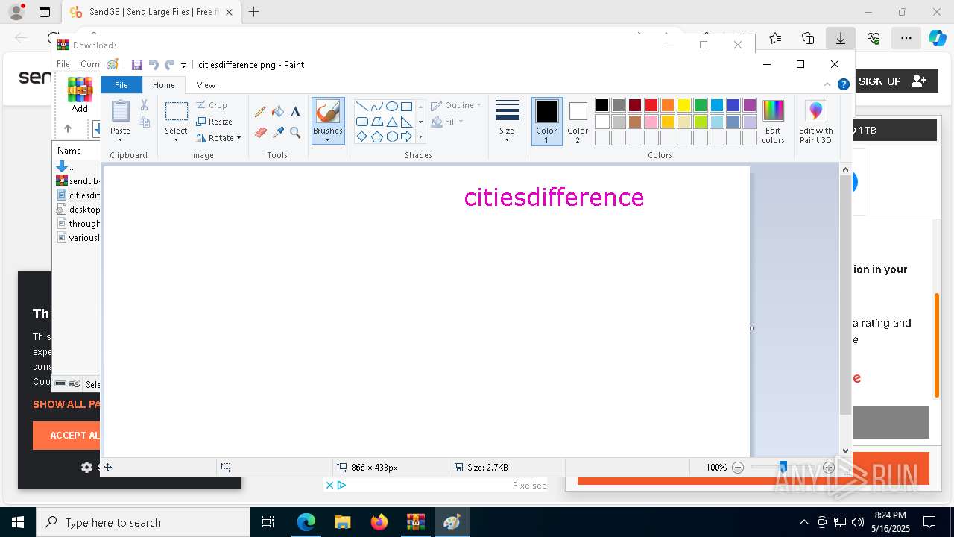Screen dimensions: 954x537
Task: Click the Paste clipboard icon
Action: pyautogui.click(x=120, y=111)
